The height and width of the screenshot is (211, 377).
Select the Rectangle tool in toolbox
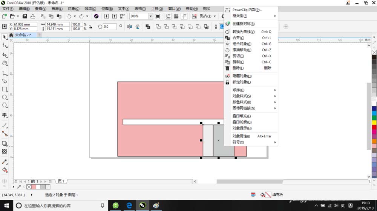(5, 89)
